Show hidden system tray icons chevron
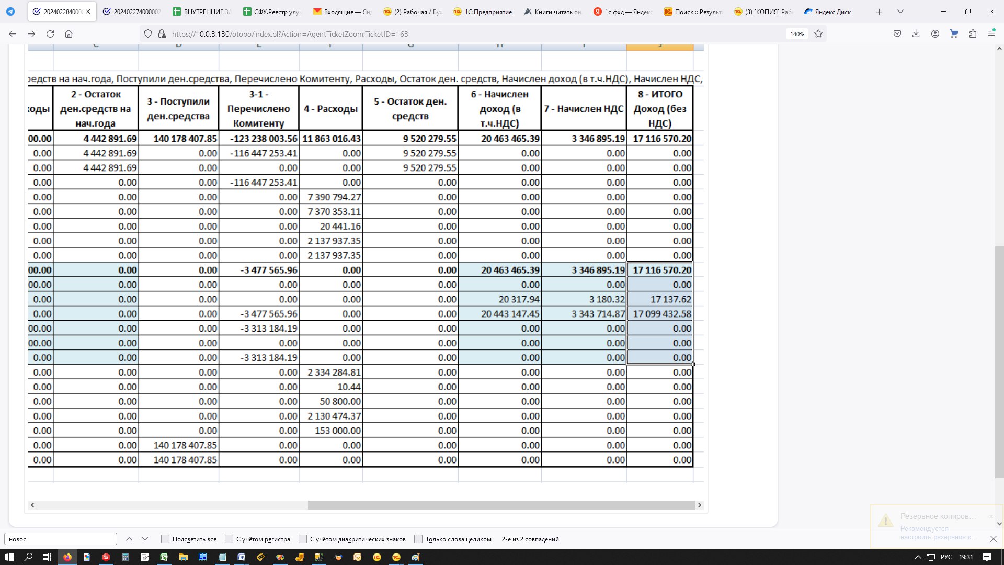This screenshot has width=1004, height=565. coord(918,557)
